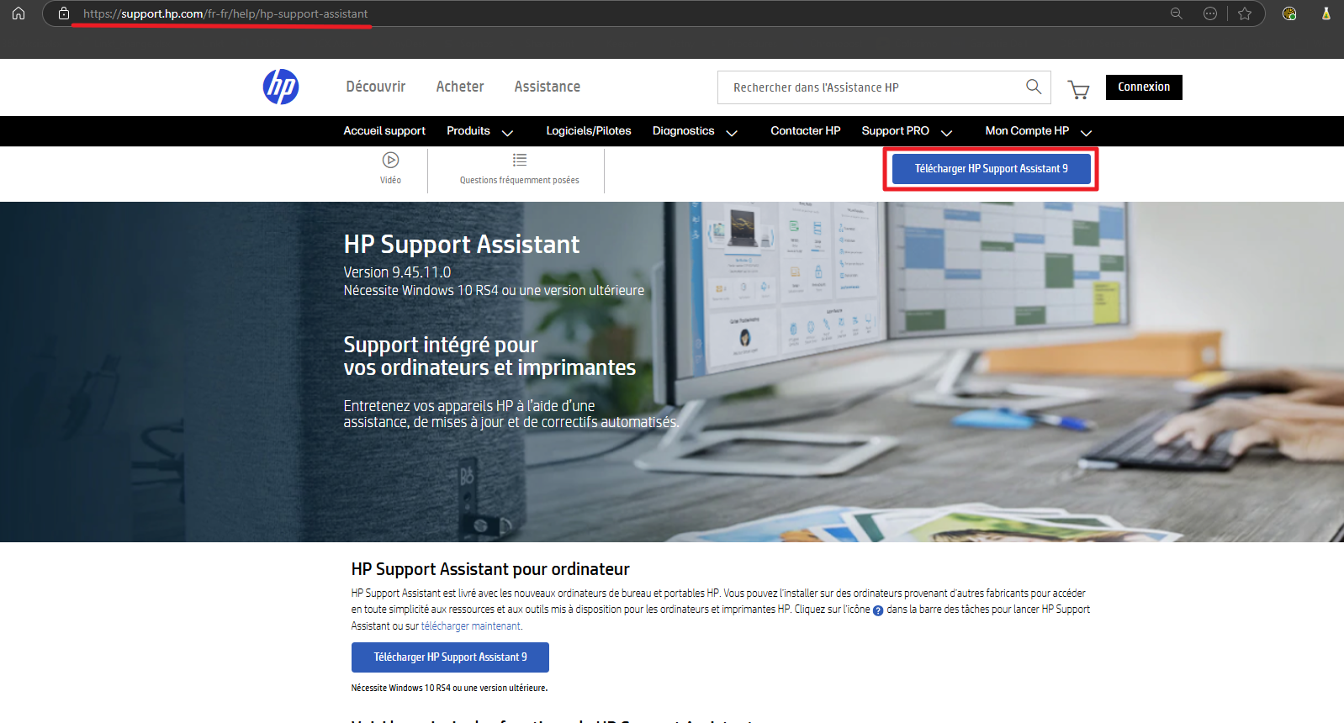
Task: Click the Nécessite Windows 10 RS4 footnote
Action: click(x=449, y=688)
